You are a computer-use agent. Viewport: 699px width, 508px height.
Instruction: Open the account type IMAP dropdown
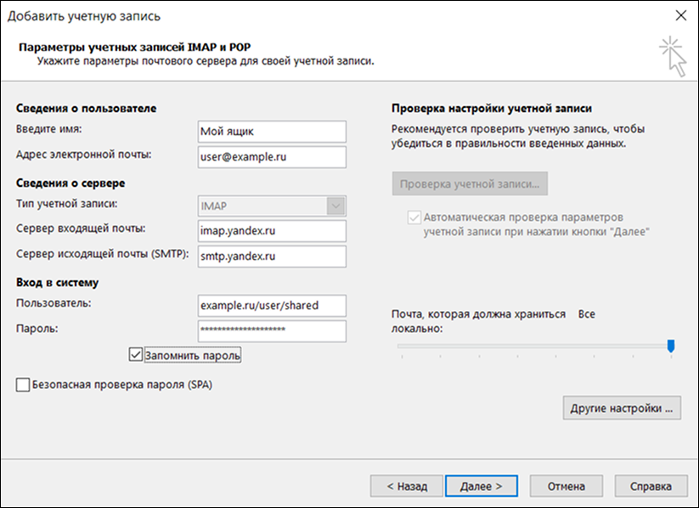tap(336, 206)
